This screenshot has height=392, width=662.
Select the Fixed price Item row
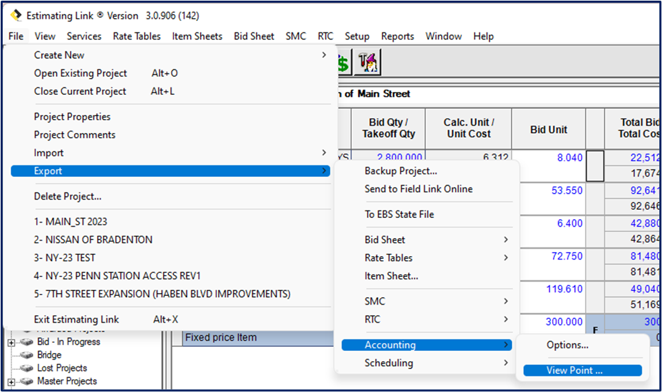click(x=259, y=338)
